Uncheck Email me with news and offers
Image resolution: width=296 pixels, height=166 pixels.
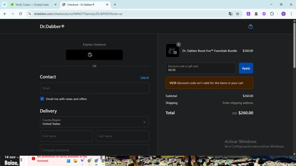tap(42, 99)
